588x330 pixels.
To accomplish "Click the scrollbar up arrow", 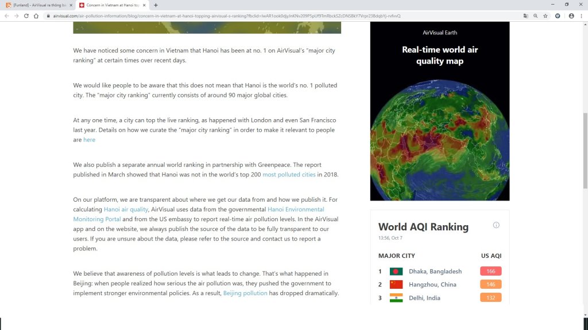I will [585, 24].
